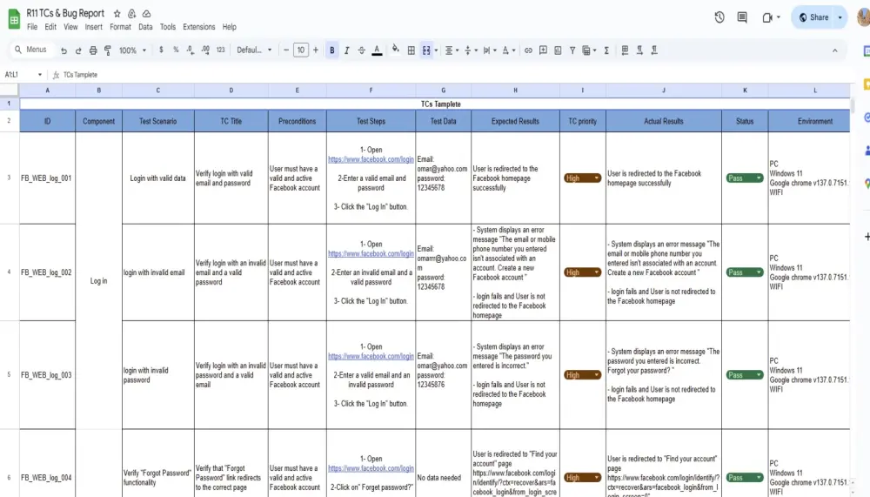Collapse the toolbar with caret icon

[x=834, y=50]
